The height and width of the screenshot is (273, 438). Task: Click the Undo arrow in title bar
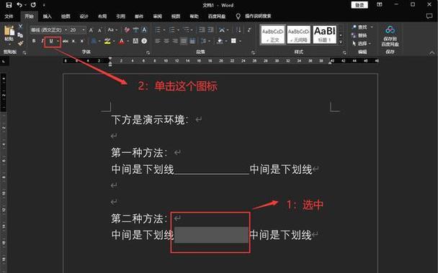click(19, 5)
